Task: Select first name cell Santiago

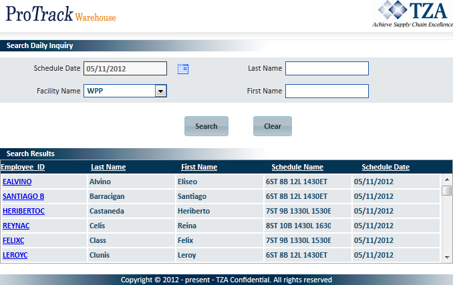Action: (220, 196)
